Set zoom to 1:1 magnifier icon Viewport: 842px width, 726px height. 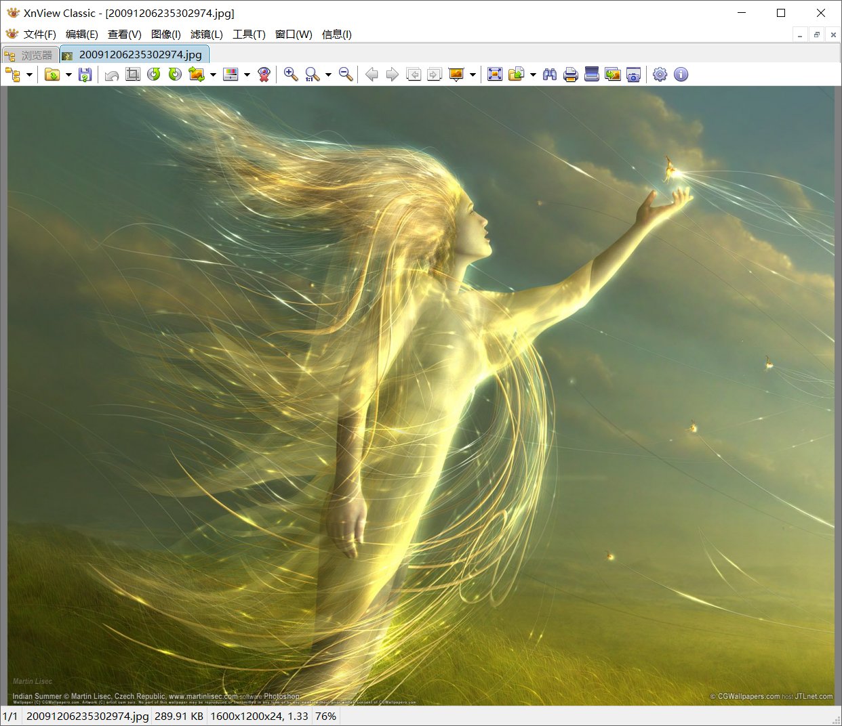pos(312,74)
